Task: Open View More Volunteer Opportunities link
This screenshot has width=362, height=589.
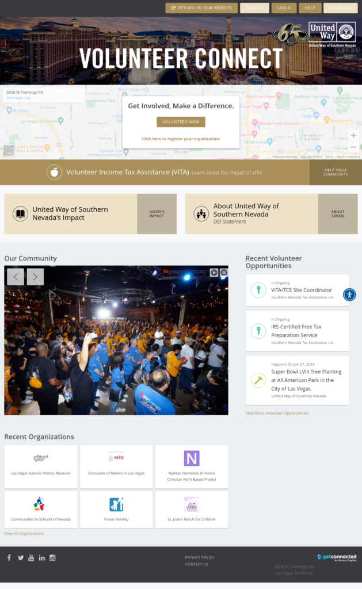Action: (x=277, y=413)
